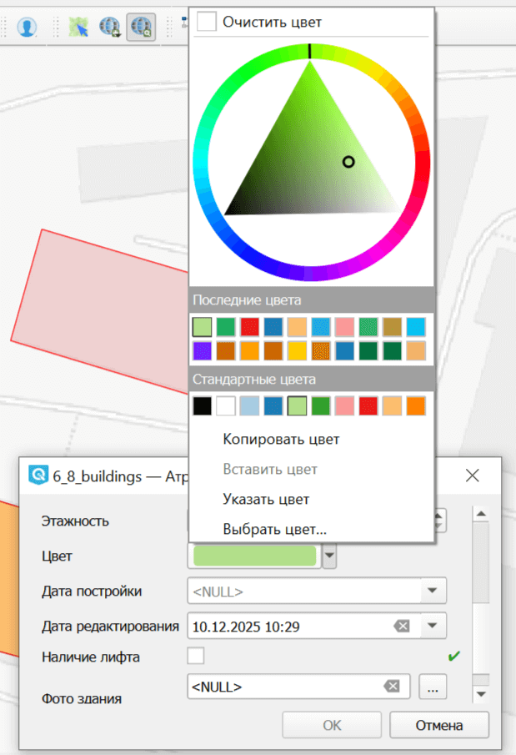Click the highlighted globe search icon
This screenshot has height=755, width=516.
pos(141,27)
